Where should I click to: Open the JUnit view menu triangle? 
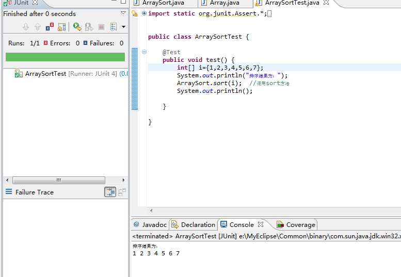tap(123, 12)
